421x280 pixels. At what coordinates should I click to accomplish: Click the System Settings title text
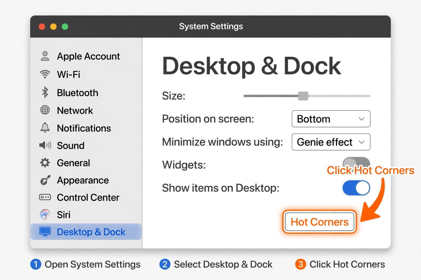click(211, 26)
